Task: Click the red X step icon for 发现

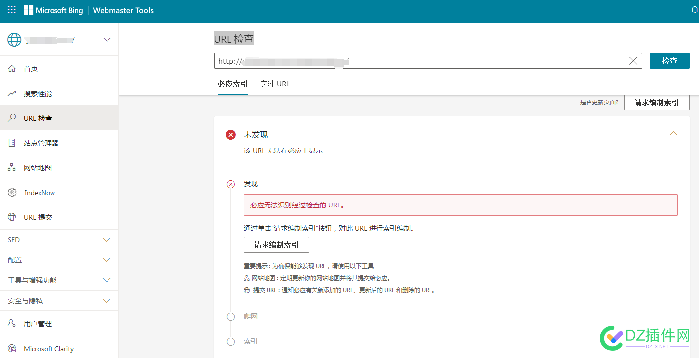Action: (x=231, y=184)
